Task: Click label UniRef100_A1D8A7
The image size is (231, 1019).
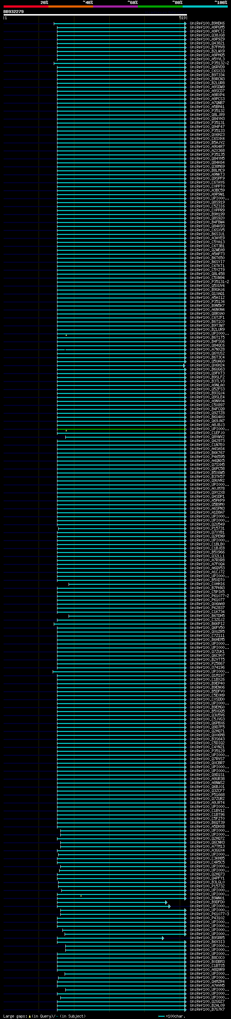Action: [207, 512]
